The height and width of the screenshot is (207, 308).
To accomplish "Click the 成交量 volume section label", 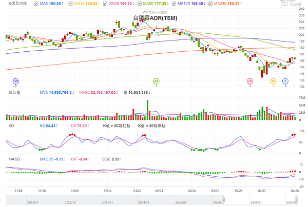I will [x=14, y=93].
